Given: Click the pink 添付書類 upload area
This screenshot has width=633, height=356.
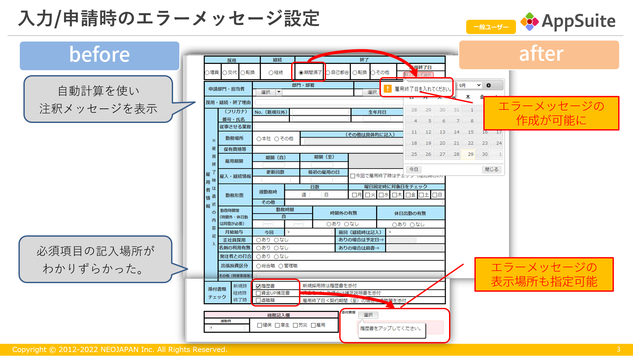Looking at the screenshot, I should [x=401, y=328].
